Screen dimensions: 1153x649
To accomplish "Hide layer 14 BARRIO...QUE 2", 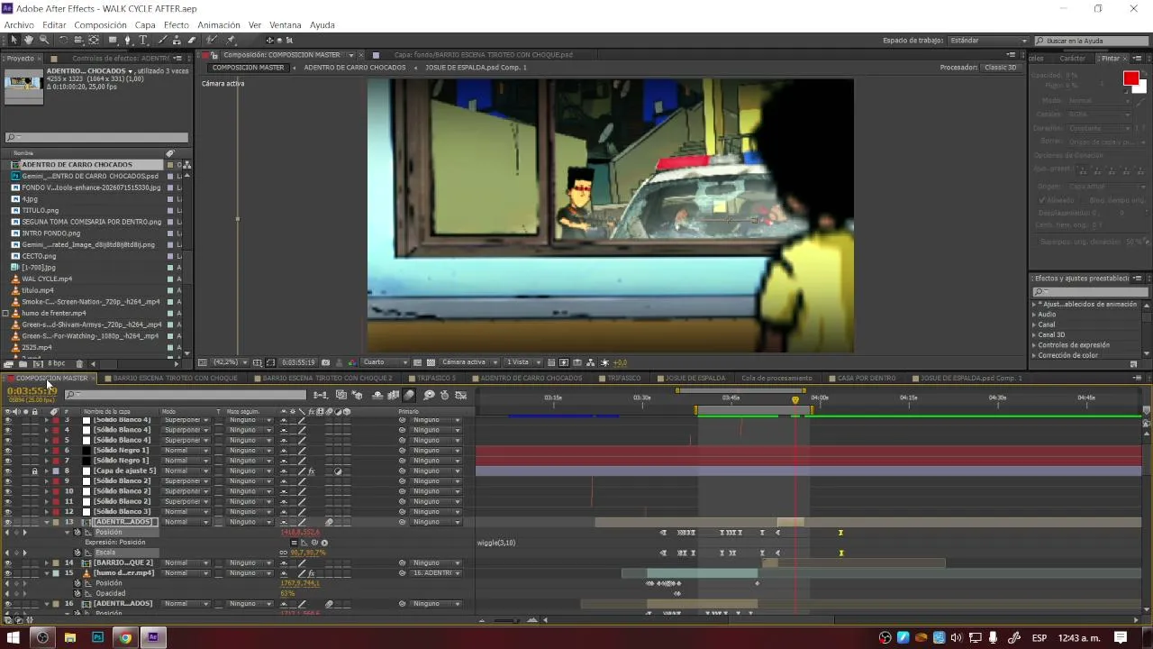I will (8, 563).
